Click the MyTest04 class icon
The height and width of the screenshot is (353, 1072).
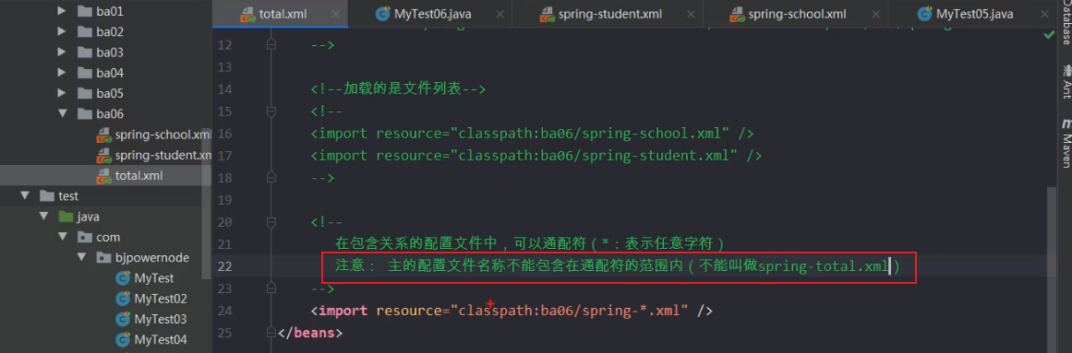tap(123, 339)
